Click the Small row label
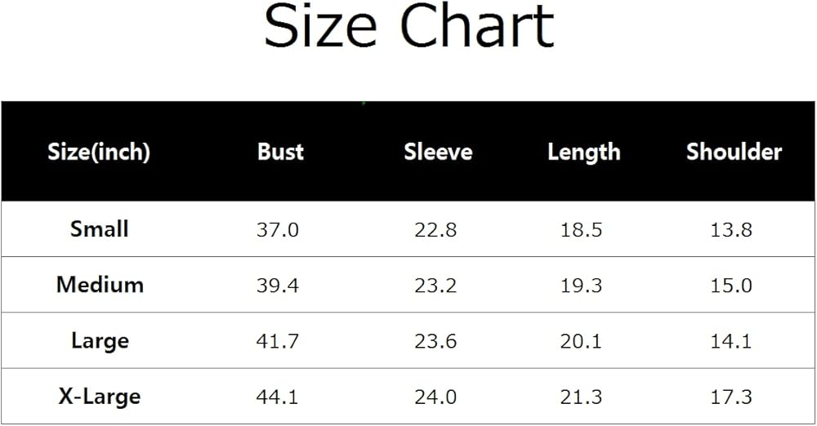Image resolution: width=817 pixels, height=426 pixels. coord(99,229)
